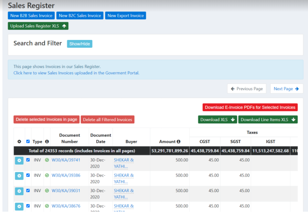Uncheck the checkbox for invoice W30/KA/39741
Viewport: 308px width, 213px height.
coord(28,160)
